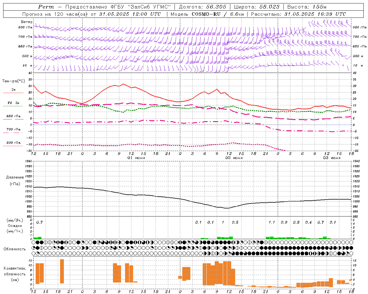Click the "0.9" precipitation total value
368x294 pixels.
(284, 222)
